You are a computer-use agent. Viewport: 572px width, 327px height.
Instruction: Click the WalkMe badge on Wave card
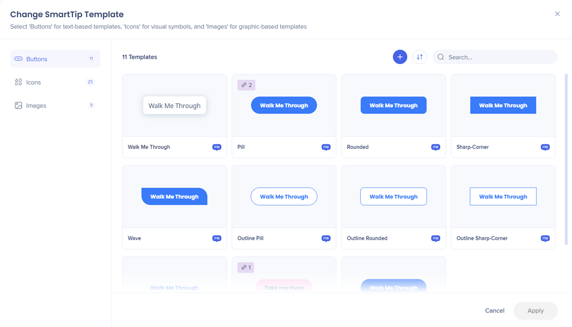[216, 238]
